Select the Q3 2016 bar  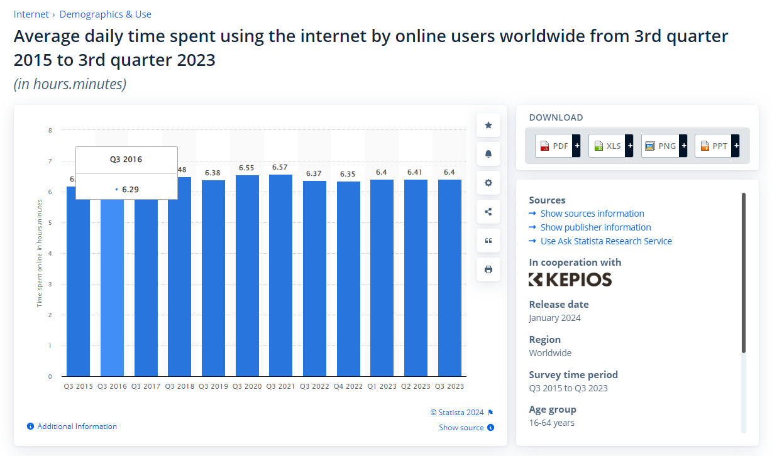tap(112, 288)
